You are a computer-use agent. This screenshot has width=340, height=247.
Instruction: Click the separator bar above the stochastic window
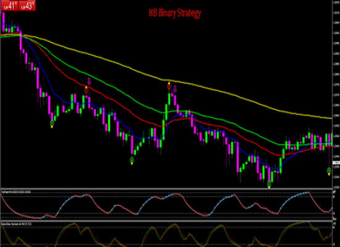(x=166, y=221)
